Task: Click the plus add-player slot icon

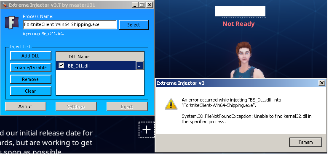Action: point(147,130)
